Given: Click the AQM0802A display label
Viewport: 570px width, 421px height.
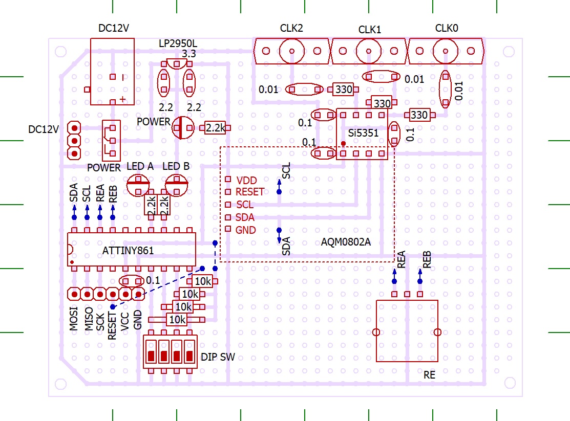Looking at the screenshot, I should click(x=346, y=242).
